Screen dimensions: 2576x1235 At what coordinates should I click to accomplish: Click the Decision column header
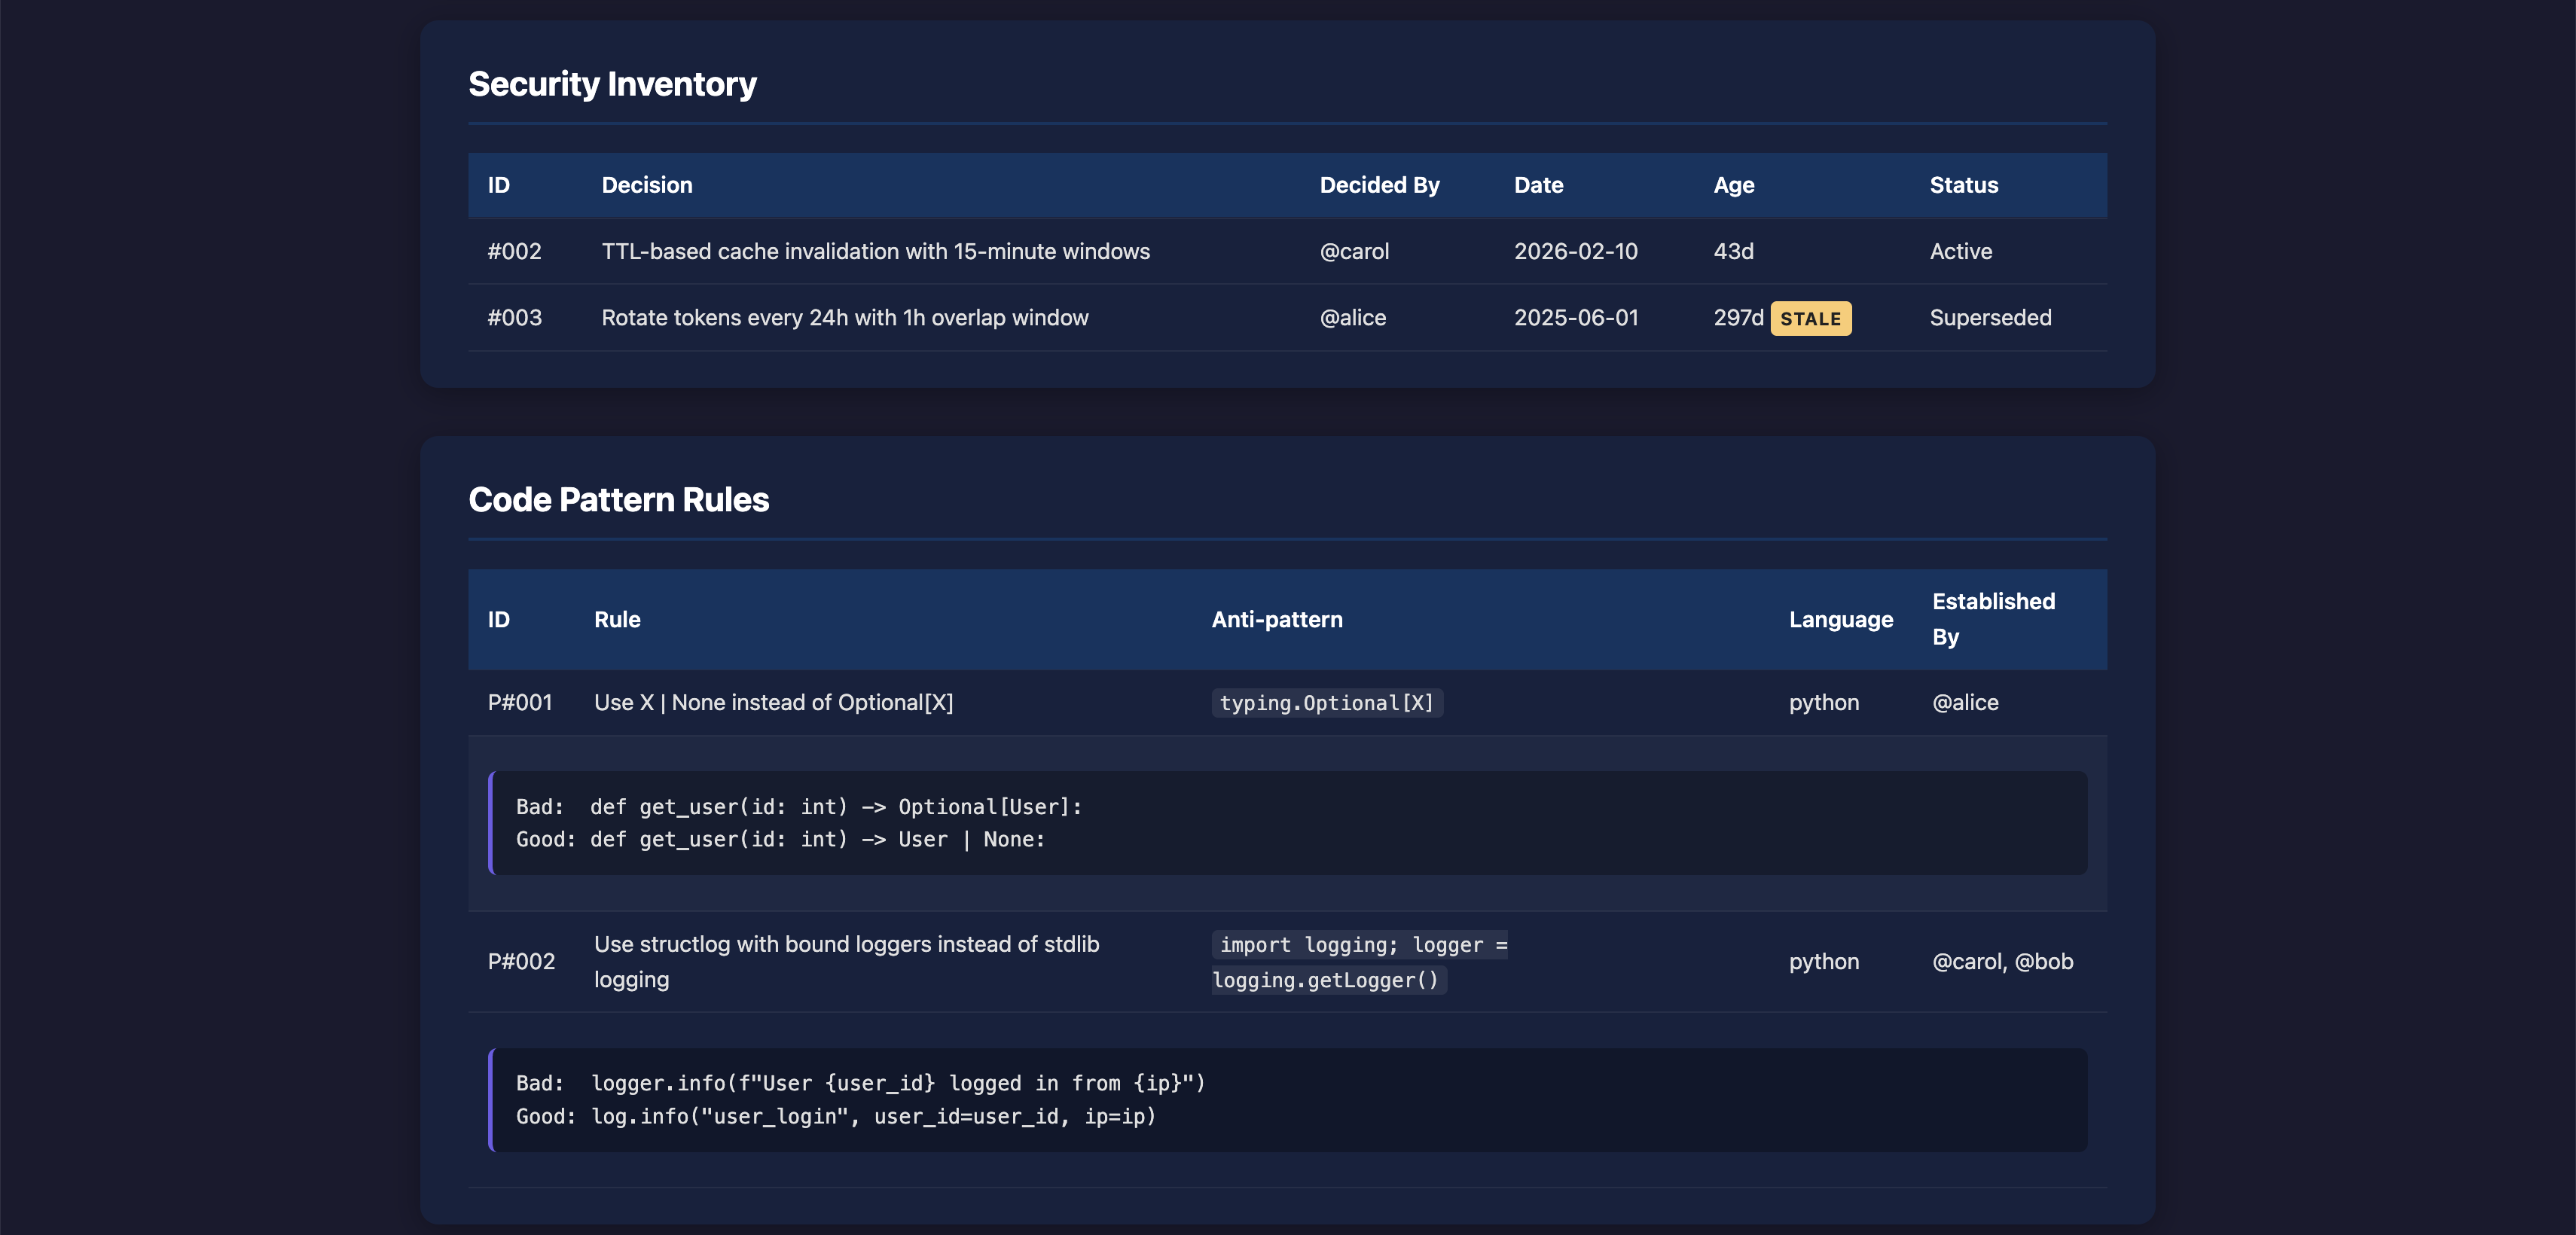click(x=646, y=185)
